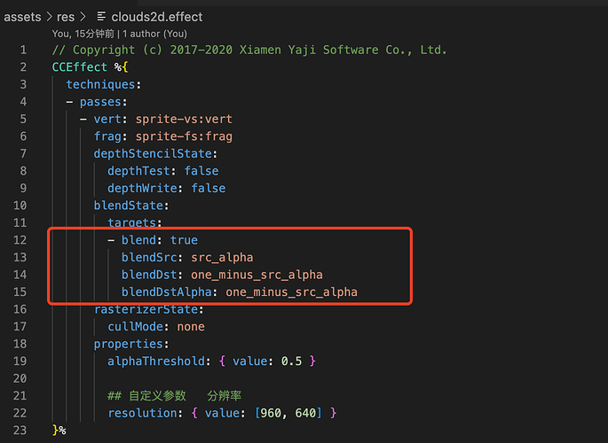The height and width of the screenshot is (443, 608).
Task: Open the "assets" breadcrumb folder
Action: [x=23, y=16]
